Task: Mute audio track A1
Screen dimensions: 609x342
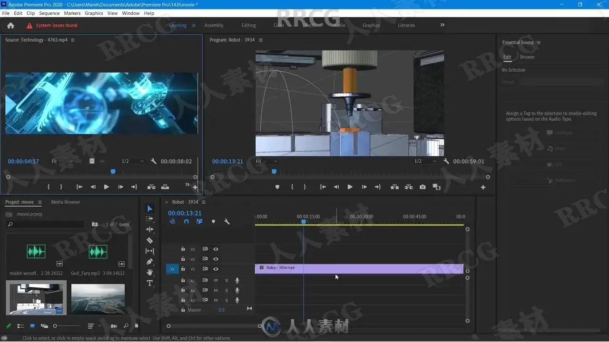Action: pyautogui.click(x=216, y=281)
